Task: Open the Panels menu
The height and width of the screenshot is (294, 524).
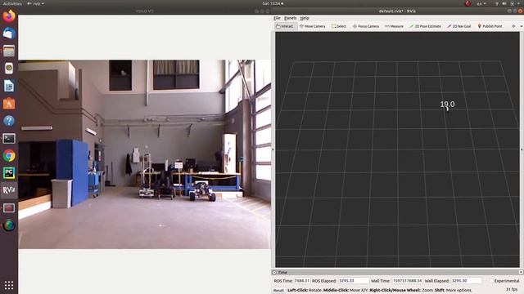Action: coord(290,18)
